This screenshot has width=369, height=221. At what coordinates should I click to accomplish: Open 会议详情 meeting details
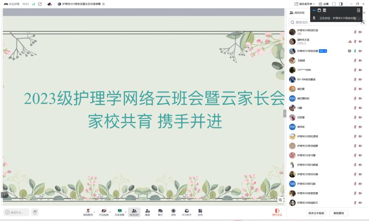12,4
